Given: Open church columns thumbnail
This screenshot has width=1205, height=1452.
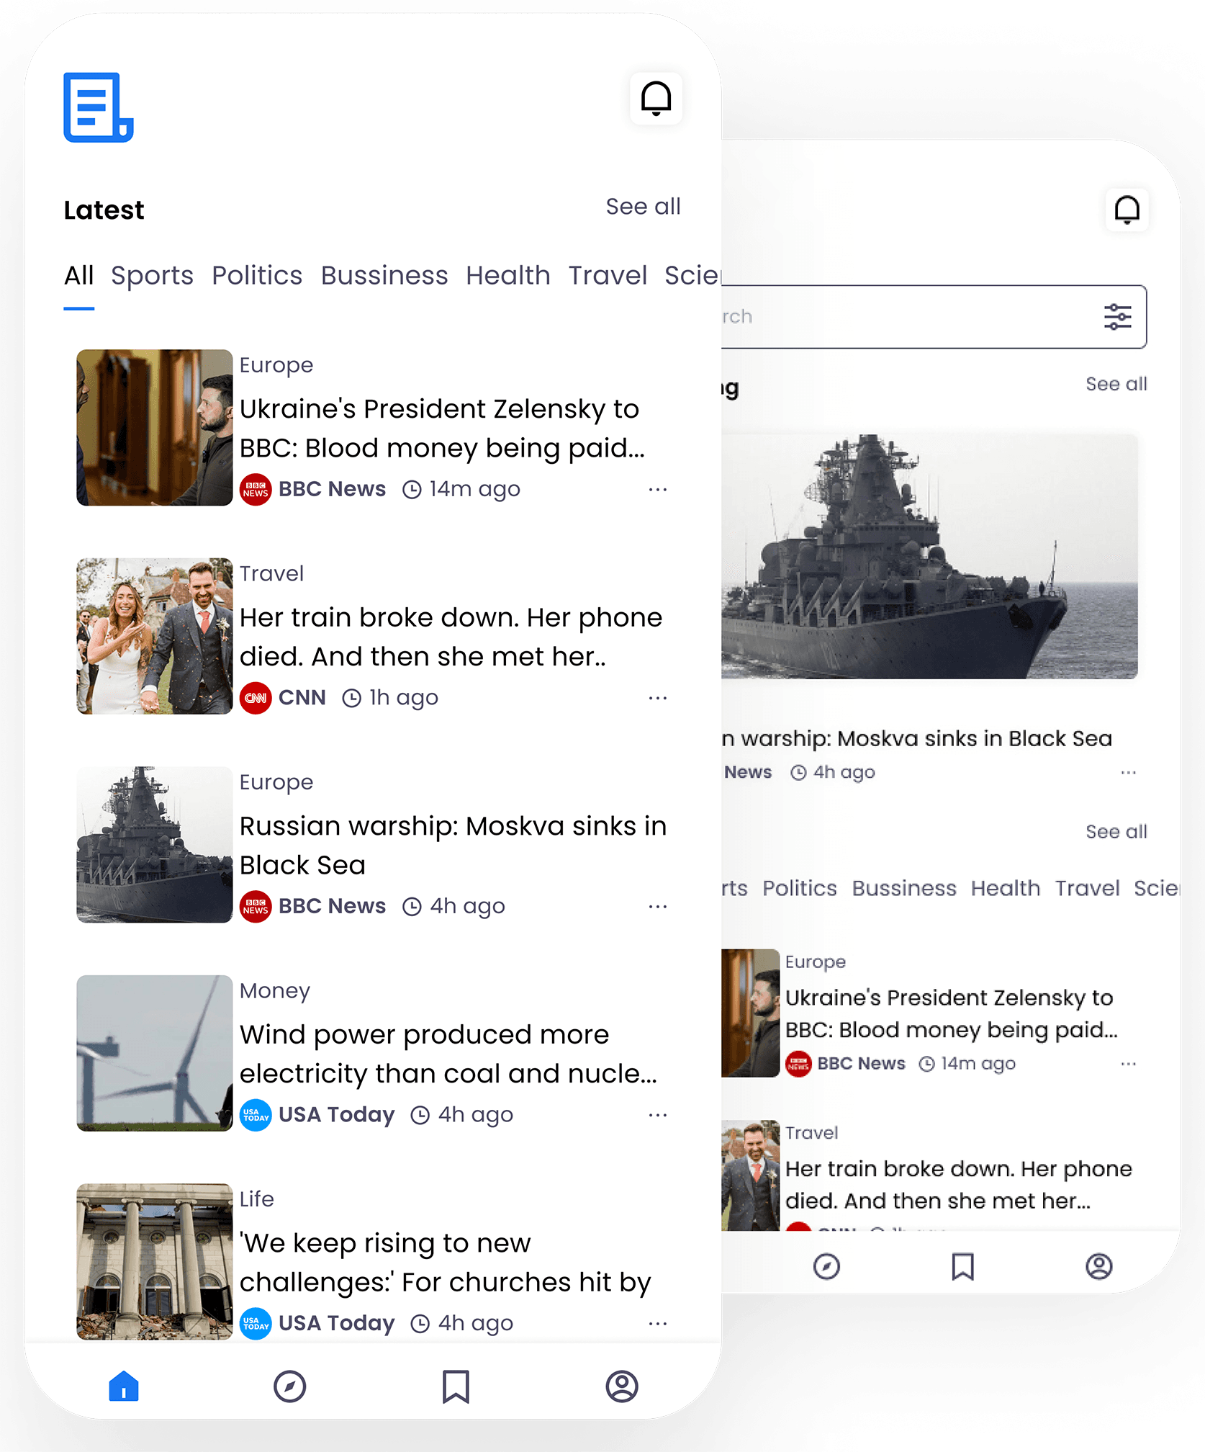Looking at the screenshot, I should [155, 1261].
